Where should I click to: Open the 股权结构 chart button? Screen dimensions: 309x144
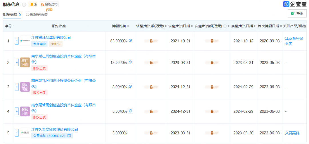49,4
